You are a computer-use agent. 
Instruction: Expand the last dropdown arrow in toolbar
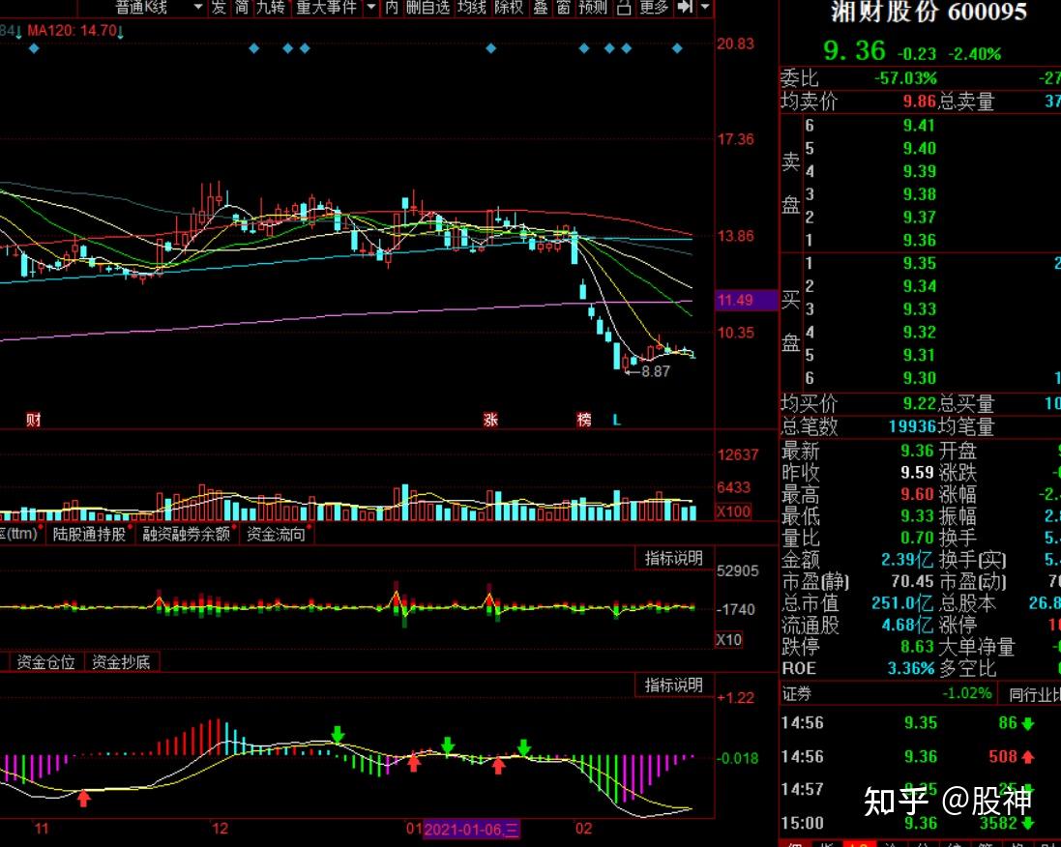click(x=705, y=8)
